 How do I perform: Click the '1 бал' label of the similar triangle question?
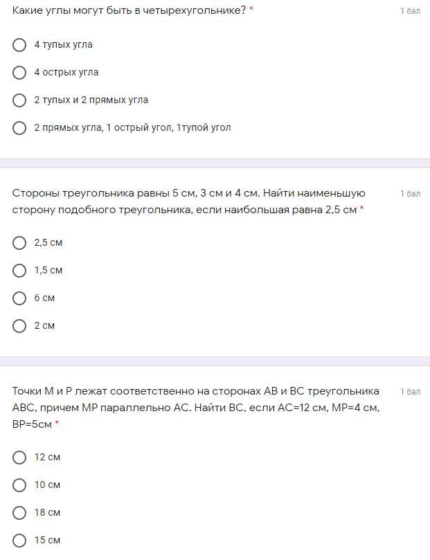point(410,194)
